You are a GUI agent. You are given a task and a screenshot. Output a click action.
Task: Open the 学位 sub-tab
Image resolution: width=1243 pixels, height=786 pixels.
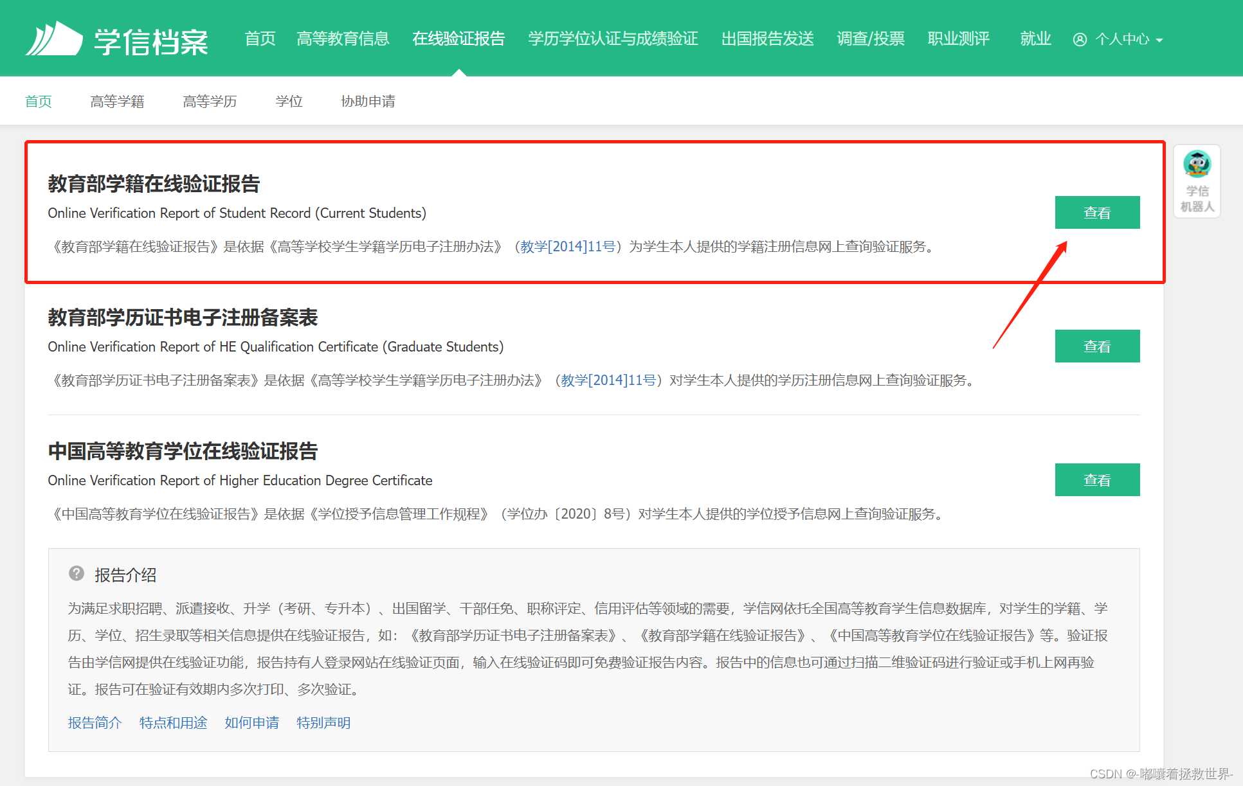(x=289, y=102)
